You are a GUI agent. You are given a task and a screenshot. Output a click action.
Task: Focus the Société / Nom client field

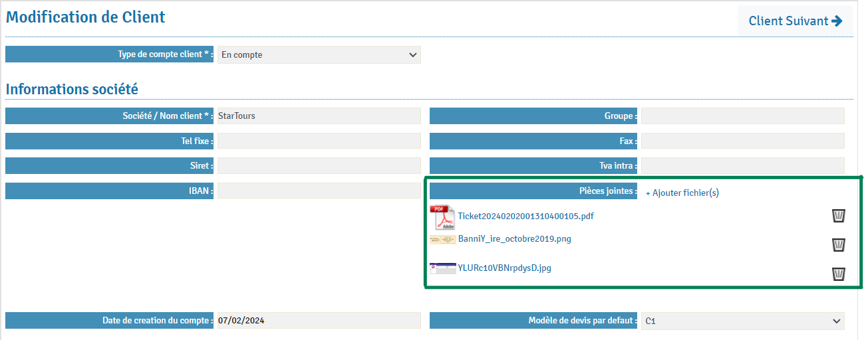coord(319,116)
